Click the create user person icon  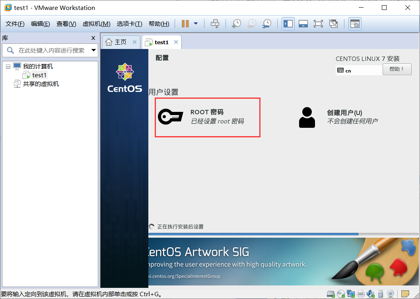point(307,117)
